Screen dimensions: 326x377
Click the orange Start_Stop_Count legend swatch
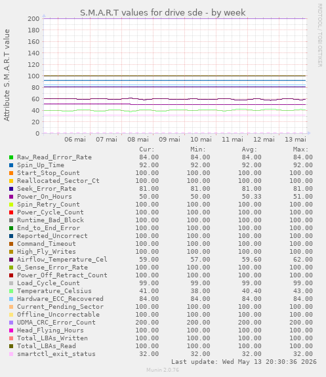click(11, 173)
